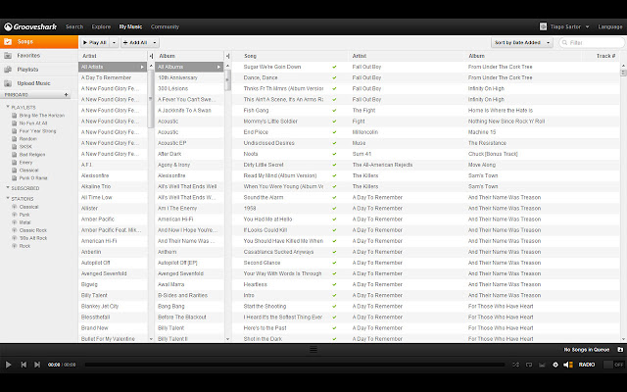Click save queue icon beside No Songs in Queue

point(620,349)
